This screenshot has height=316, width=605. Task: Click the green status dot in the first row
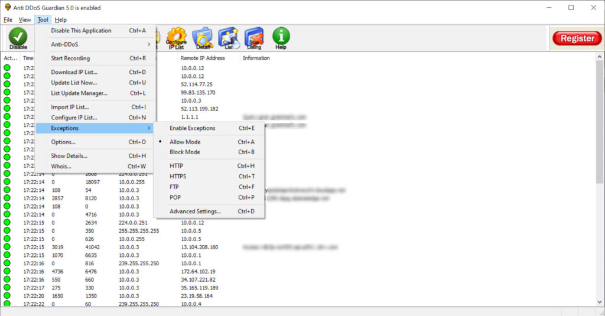click(7, 68)
